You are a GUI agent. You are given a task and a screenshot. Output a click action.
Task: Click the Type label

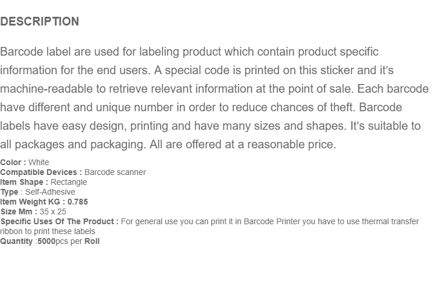tap(9, 192)
